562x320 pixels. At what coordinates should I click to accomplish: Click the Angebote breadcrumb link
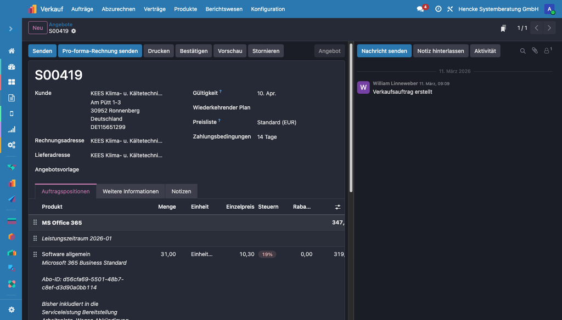coord(60,25)
